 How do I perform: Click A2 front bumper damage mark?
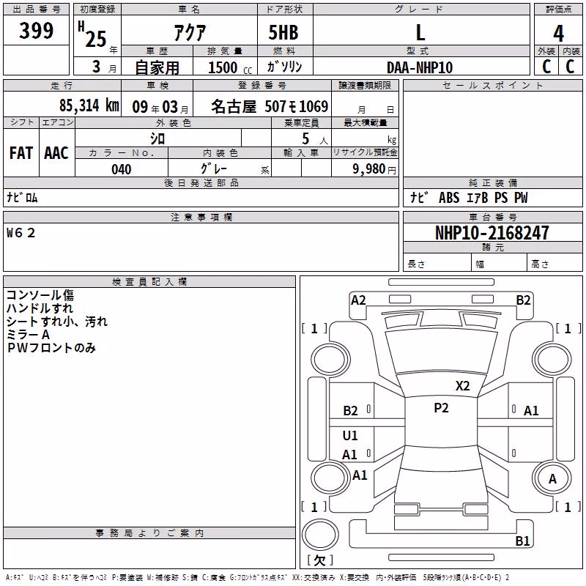(x=358, y=300)
